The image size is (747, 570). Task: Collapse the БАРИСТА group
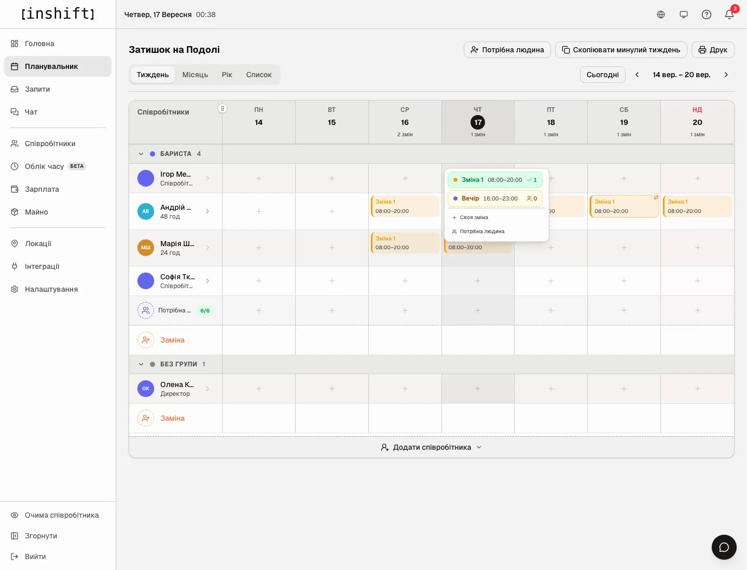141,154
